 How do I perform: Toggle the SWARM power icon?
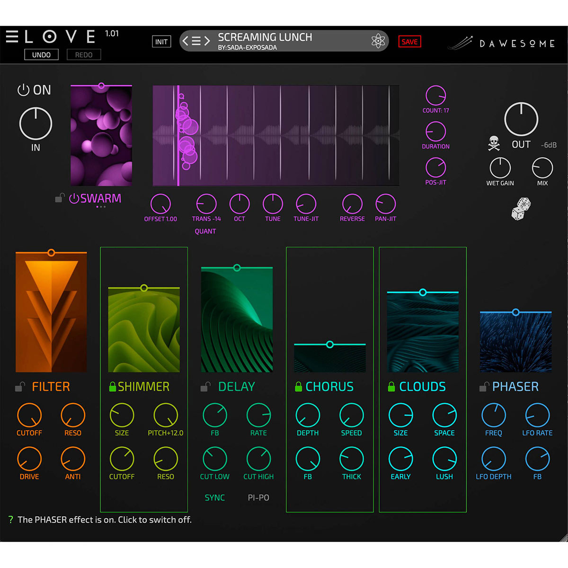(x=74, y=198)
